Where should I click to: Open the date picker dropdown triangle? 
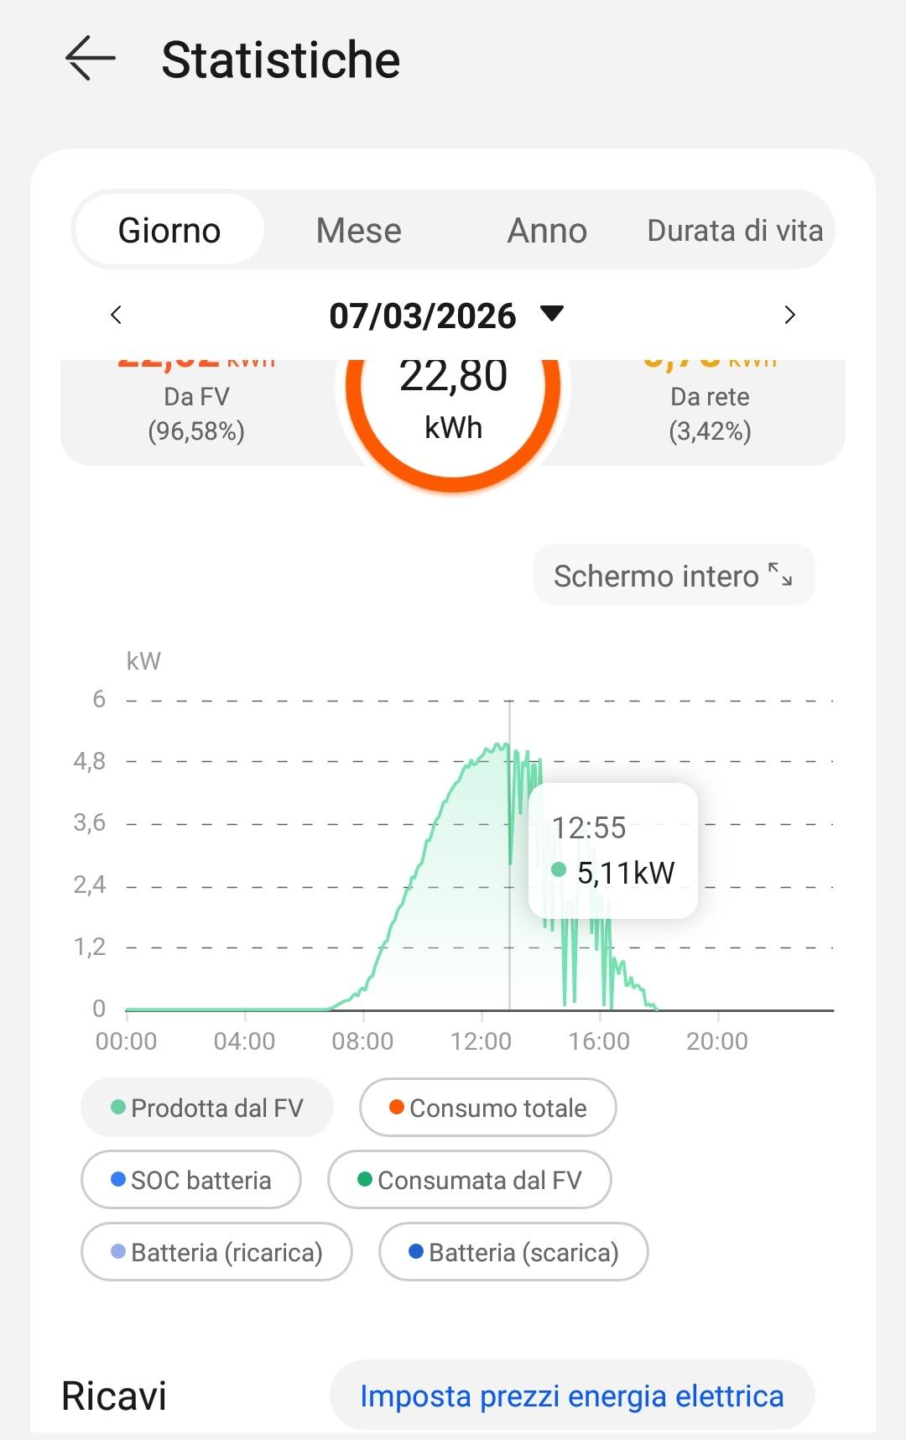[x=552, y=314]
